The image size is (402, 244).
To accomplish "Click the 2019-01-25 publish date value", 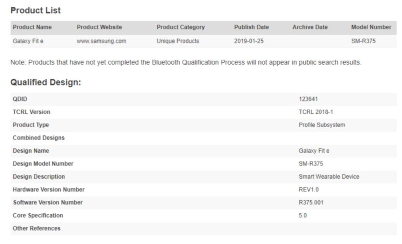I will click(x=249, y=41).
